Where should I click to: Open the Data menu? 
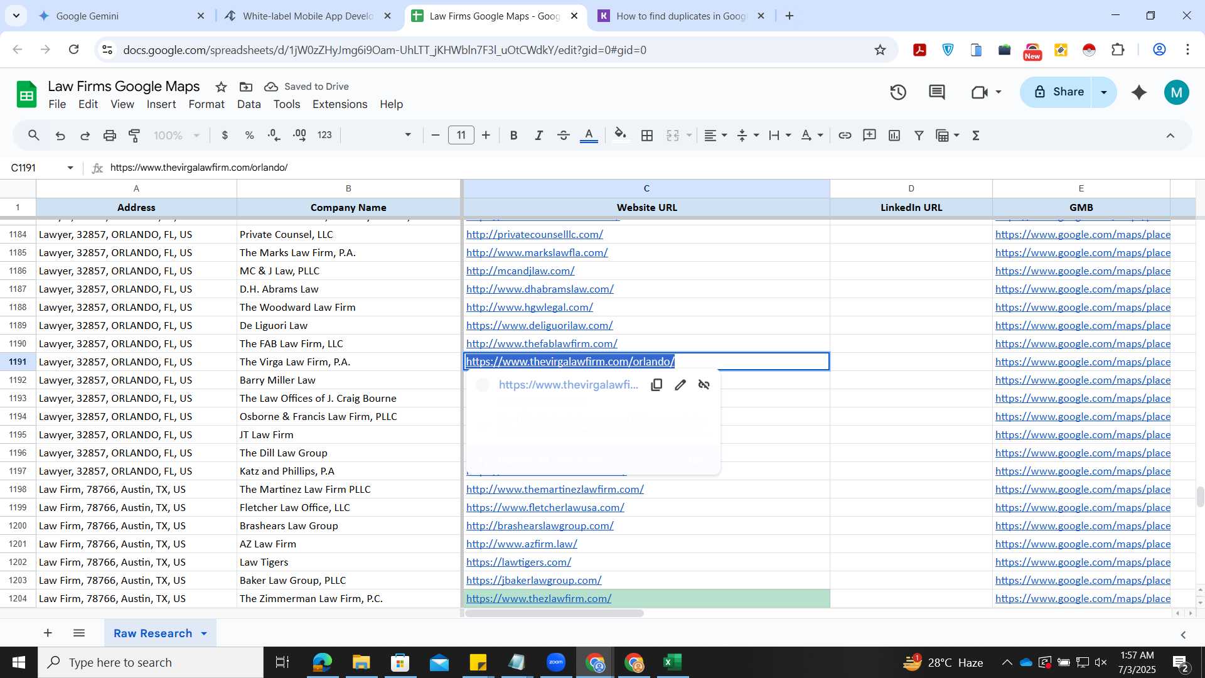pos(249,104)
